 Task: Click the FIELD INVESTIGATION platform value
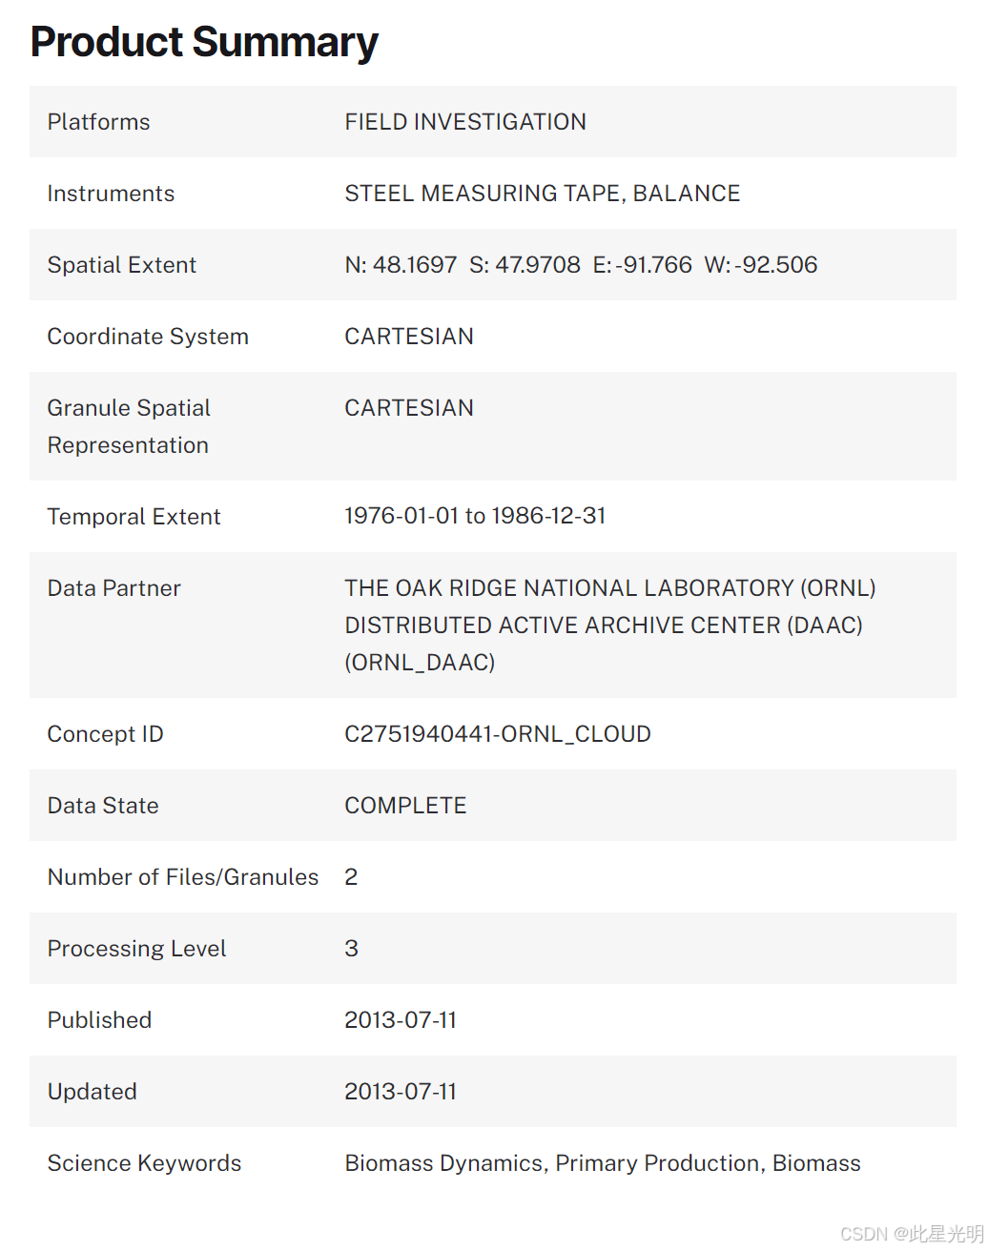(465, 122)
